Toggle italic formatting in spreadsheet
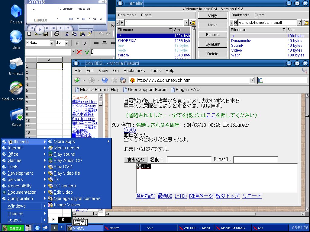 (85, 43)
